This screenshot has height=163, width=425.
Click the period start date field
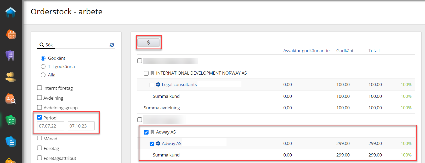(50, 126)
